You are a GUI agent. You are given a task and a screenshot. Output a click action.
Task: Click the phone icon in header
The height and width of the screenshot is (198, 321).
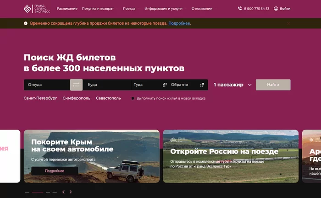tap(240, 9)
